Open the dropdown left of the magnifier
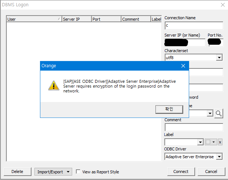Viewport: 228px width, 180px height. [x=210, y=113]
